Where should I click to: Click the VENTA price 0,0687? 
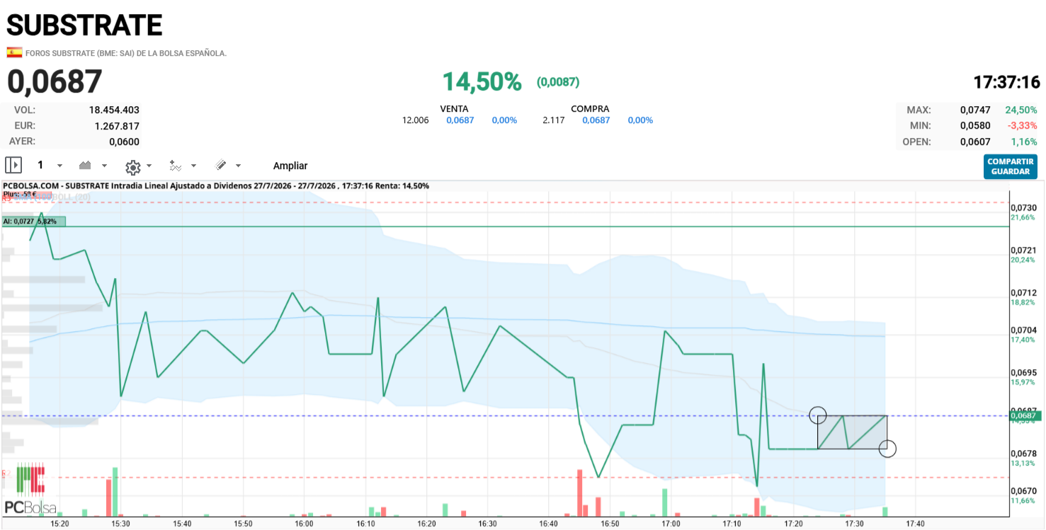pos(460,120)
